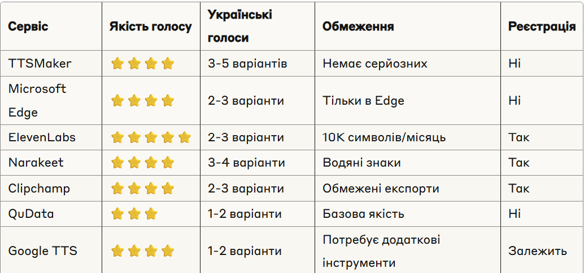The width and height of the screenshot is (584, 273).
Task: Click the TTSMaker star rating
Action: [143, 64]
